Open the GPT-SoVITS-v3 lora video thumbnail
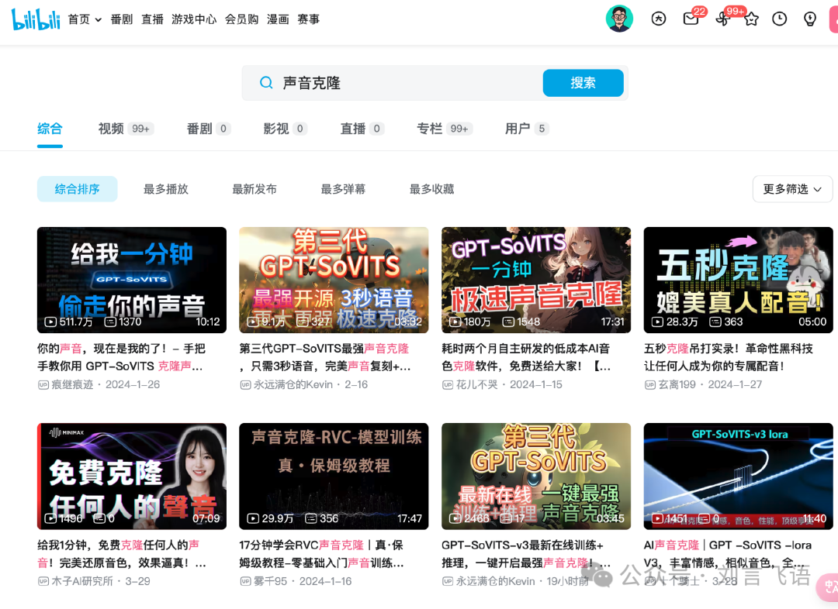Viewport: 838px width, 609px height. click(738, 477)
